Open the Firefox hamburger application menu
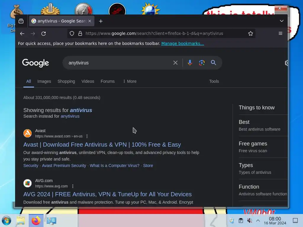Screen dimensions: 303x227 (x=281, y=33)
